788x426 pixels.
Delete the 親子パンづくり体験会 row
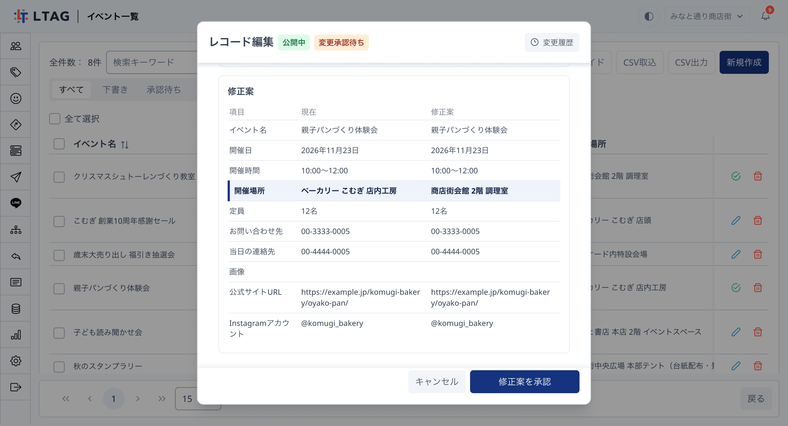click(758, 288)
